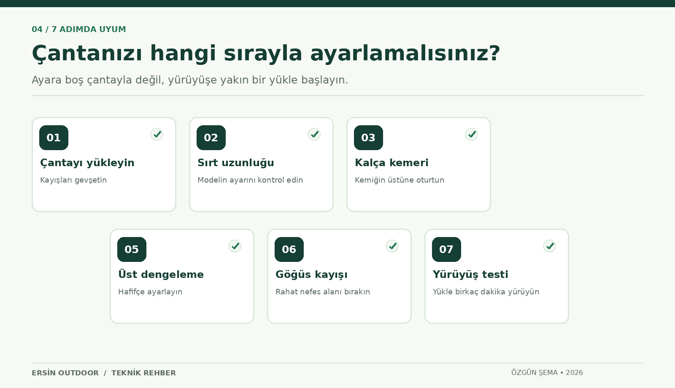Image resolution: width=675 pixels, height=388 pixels.
Task: Click the text Kayışları gevşetin
Action: point(73,180)
